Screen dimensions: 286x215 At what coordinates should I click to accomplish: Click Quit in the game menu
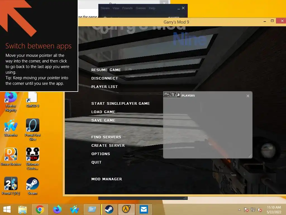(x=96, y=162)
